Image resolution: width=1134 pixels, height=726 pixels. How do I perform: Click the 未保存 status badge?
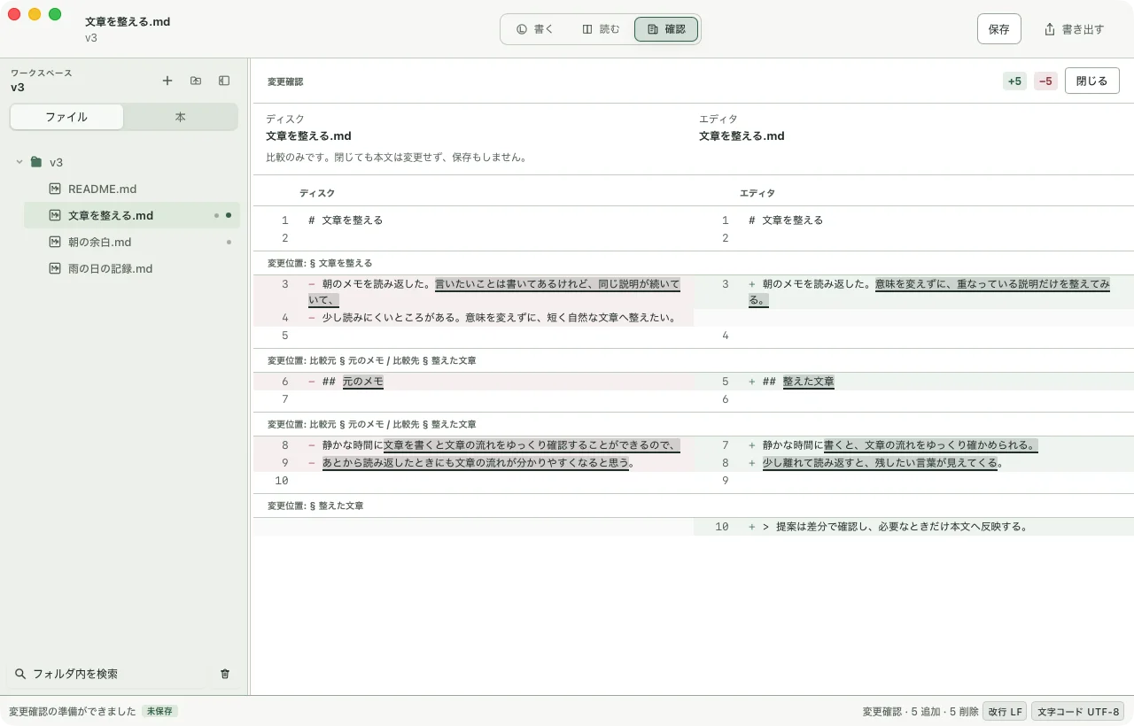pyautogui.click(x=159, y=711)
